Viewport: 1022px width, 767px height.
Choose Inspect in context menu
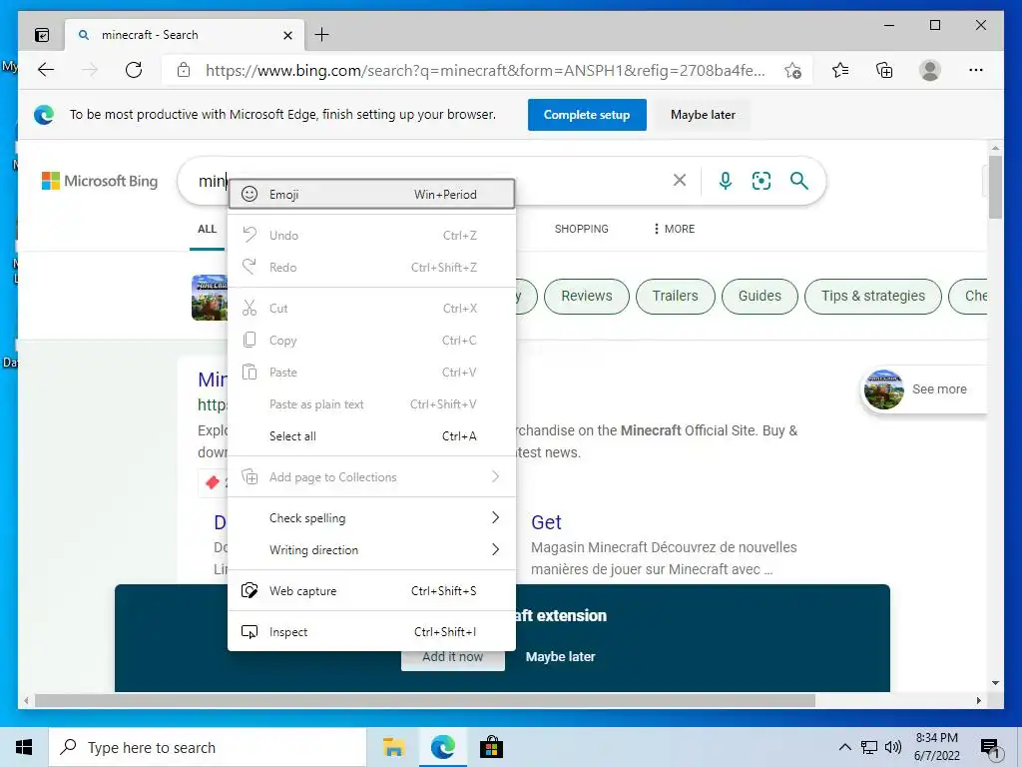[371, 632]
